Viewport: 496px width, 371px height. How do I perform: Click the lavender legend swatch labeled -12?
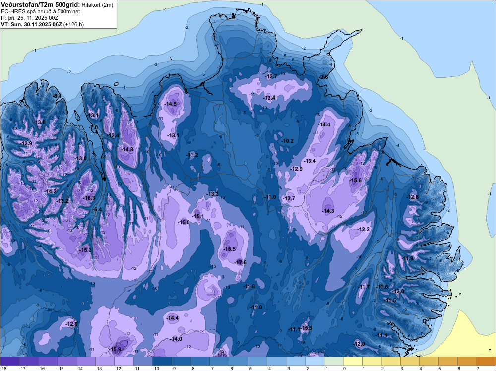point(124,361)
